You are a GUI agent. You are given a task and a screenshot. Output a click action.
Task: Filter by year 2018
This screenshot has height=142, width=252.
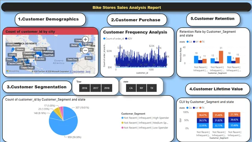click(107, 88)
